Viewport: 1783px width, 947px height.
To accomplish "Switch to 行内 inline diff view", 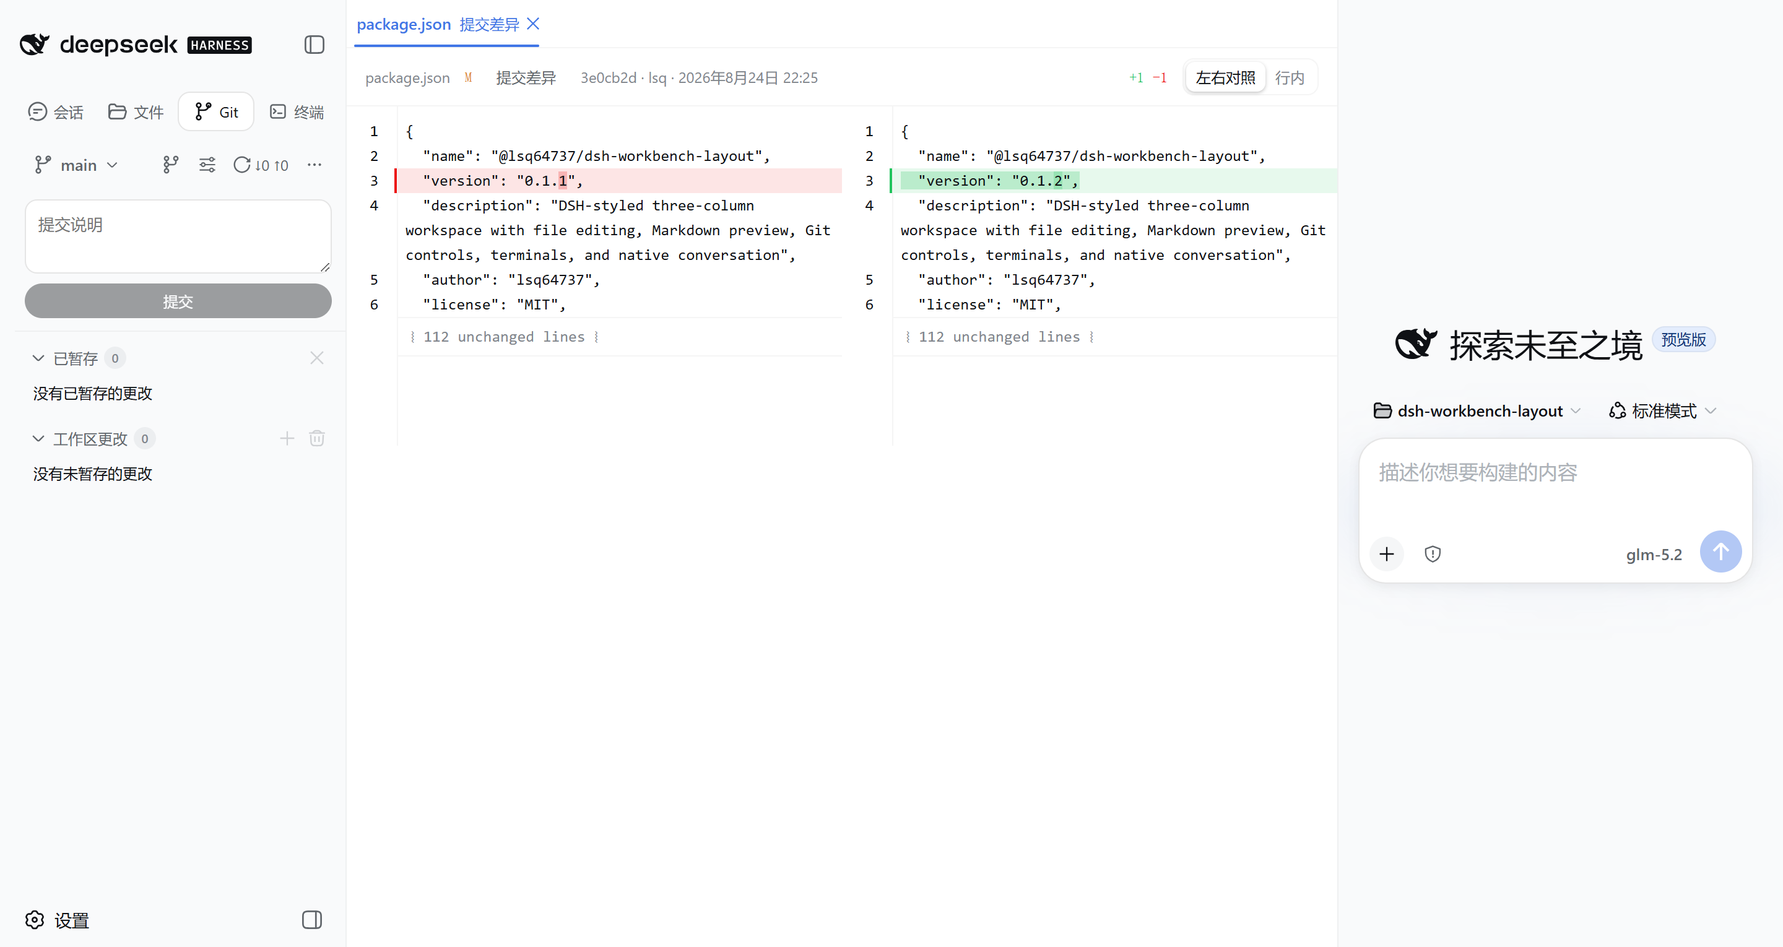I will (x=1290, y=77).
